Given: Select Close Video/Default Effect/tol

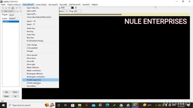Looking at the screenshot, I should [40, 17].
